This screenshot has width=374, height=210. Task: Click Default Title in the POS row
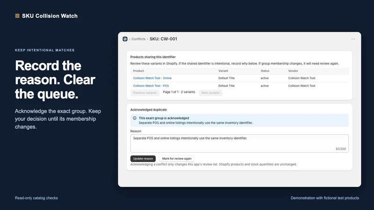(x=226, y=86)
